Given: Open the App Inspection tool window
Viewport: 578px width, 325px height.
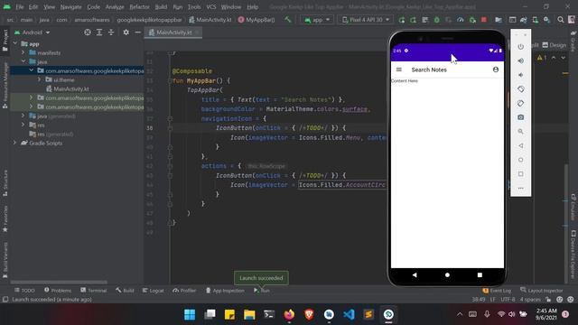Looking at the screenshot, I should 225,291.
